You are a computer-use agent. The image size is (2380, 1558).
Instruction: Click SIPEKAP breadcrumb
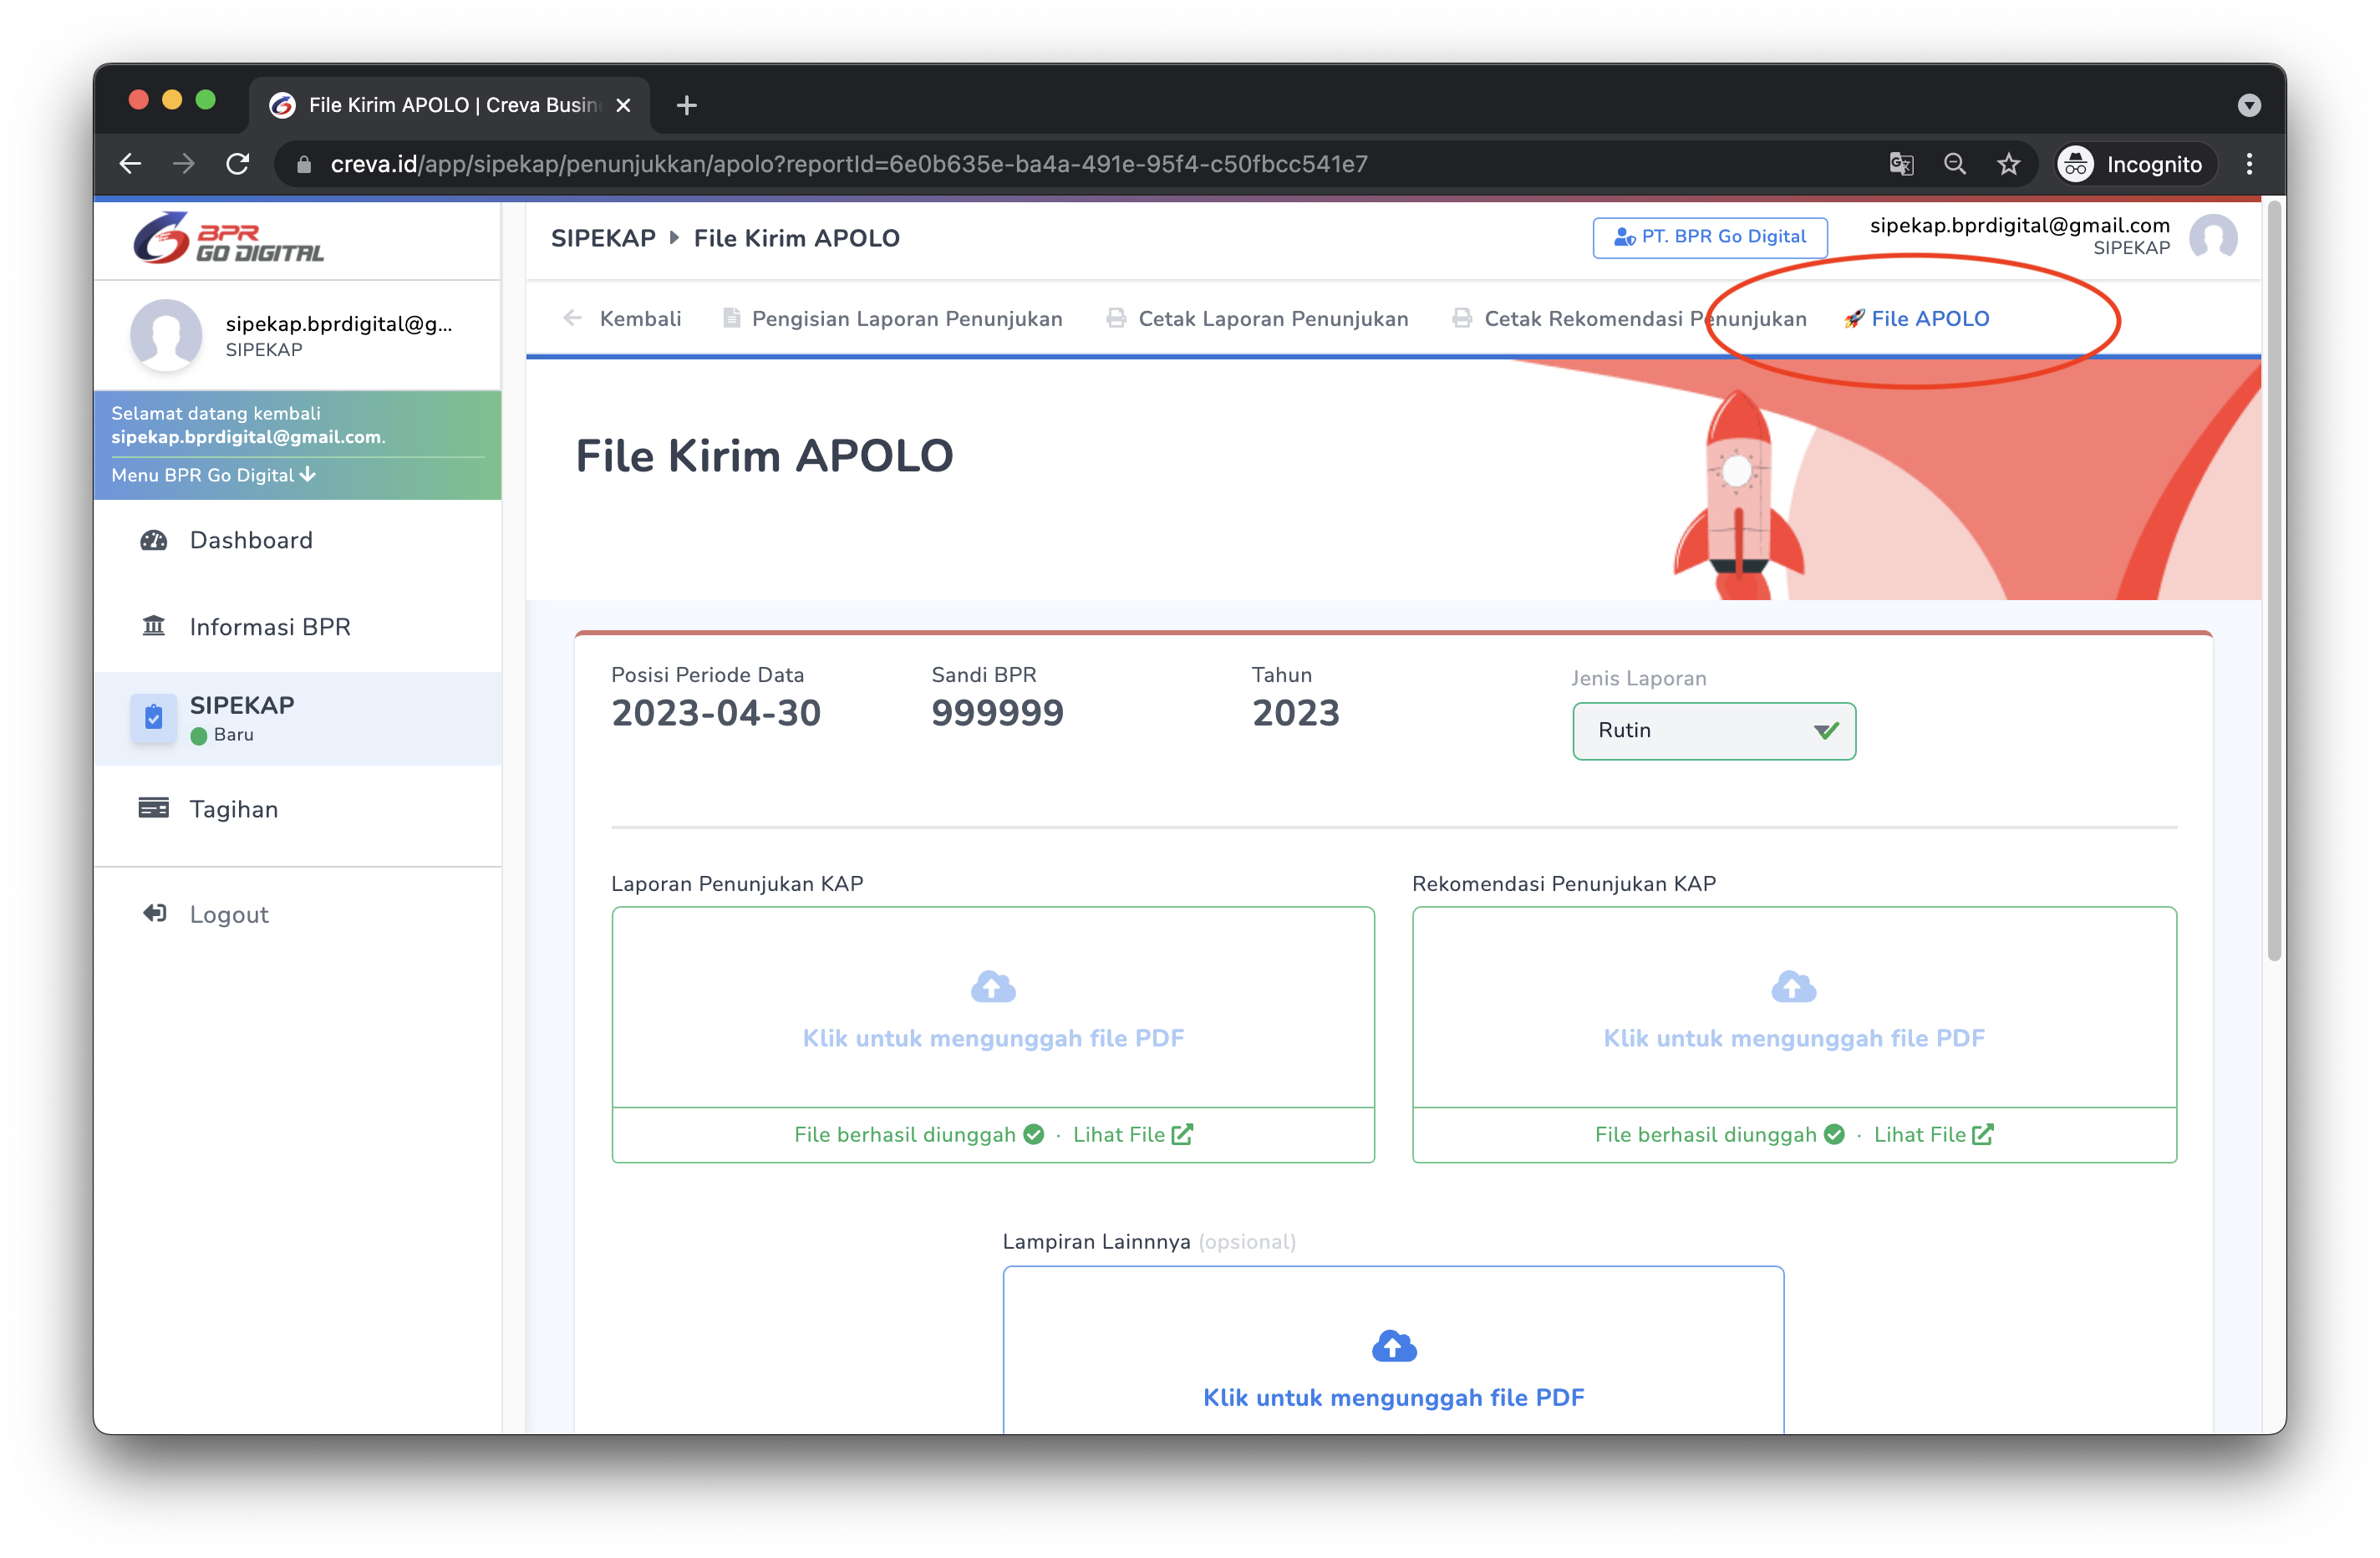pos(603,238)
